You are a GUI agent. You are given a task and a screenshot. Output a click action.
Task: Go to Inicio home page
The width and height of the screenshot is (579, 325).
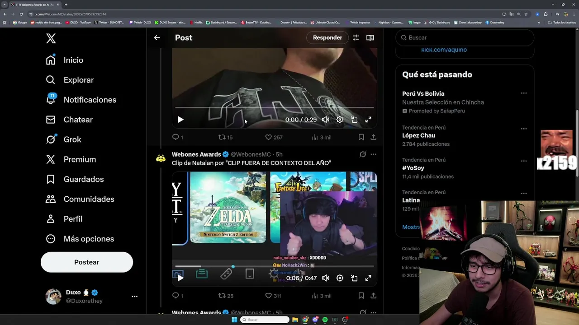tap(64, 60)
